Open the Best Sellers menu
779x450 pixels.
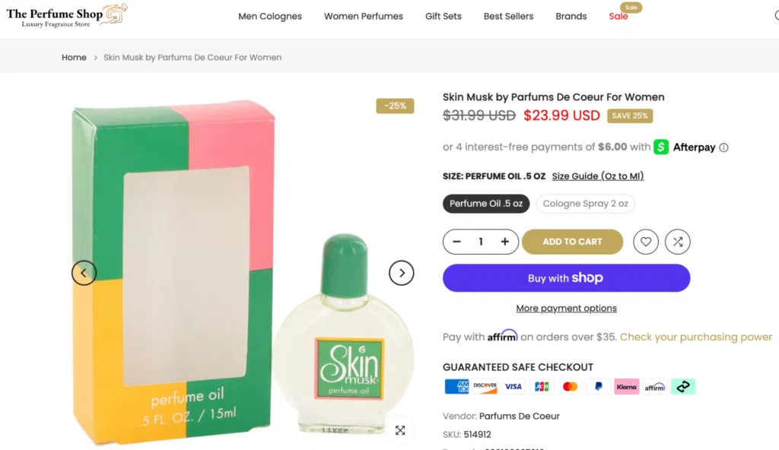(508, 16)
